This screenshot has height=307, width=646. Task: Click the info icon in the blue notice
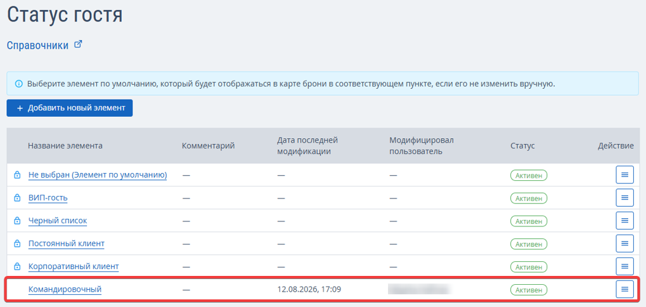point(18,84)
